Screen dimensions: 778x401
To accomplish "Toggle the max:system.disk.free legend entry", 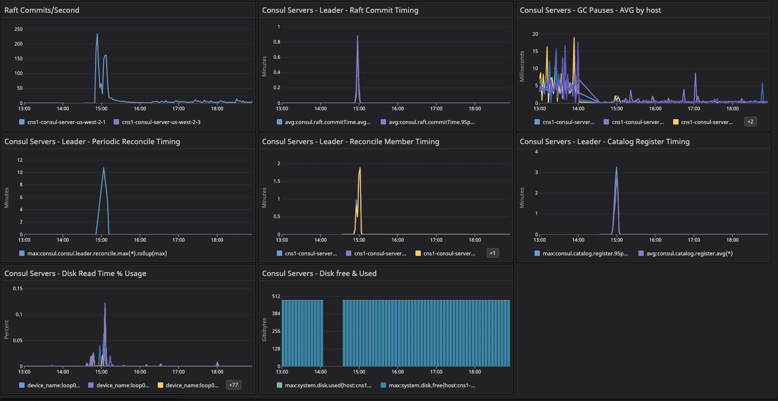I will click(431, 385).
